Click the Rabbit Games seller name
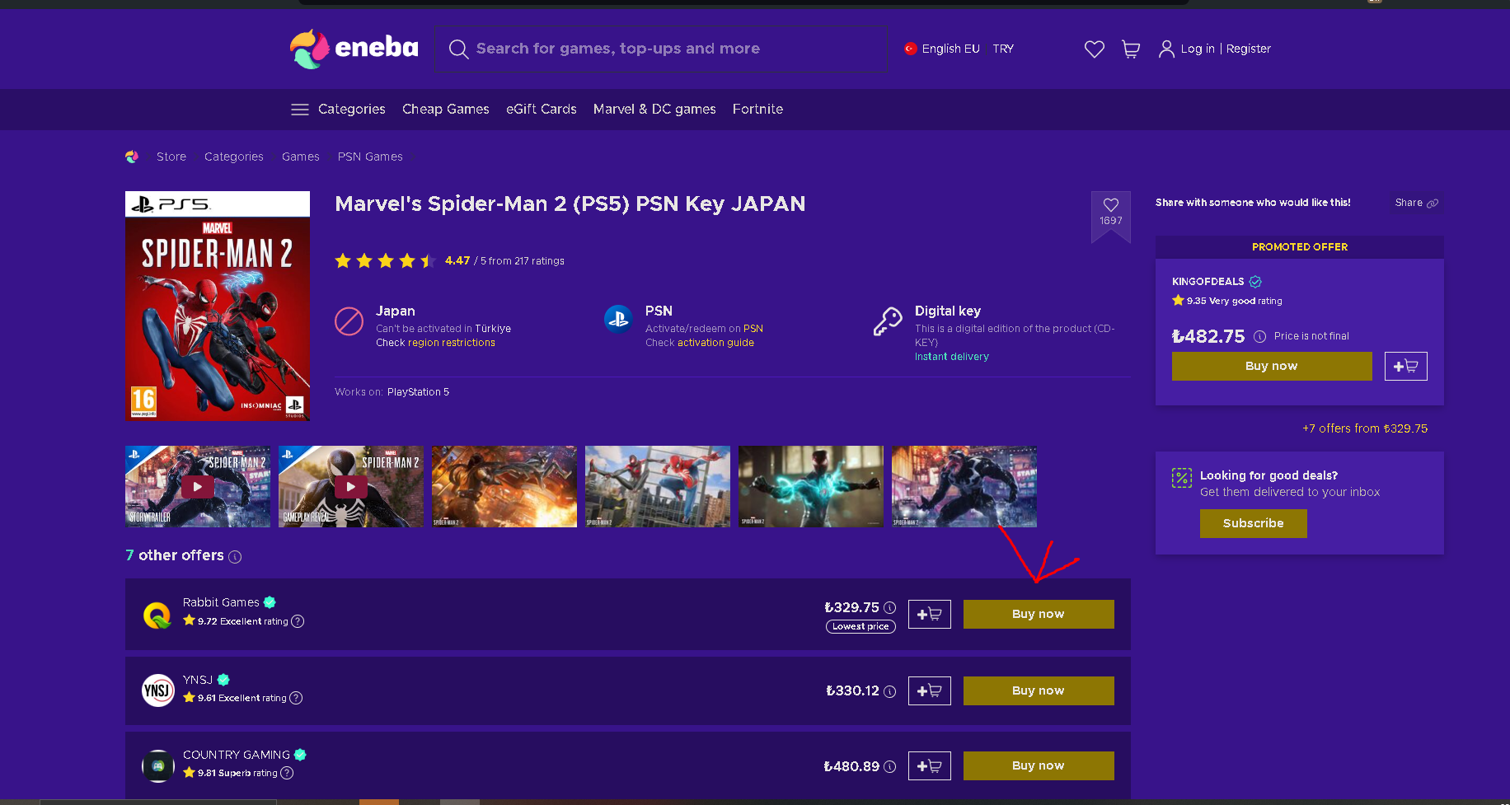1510x805 pixels. (x=221, y=602)
